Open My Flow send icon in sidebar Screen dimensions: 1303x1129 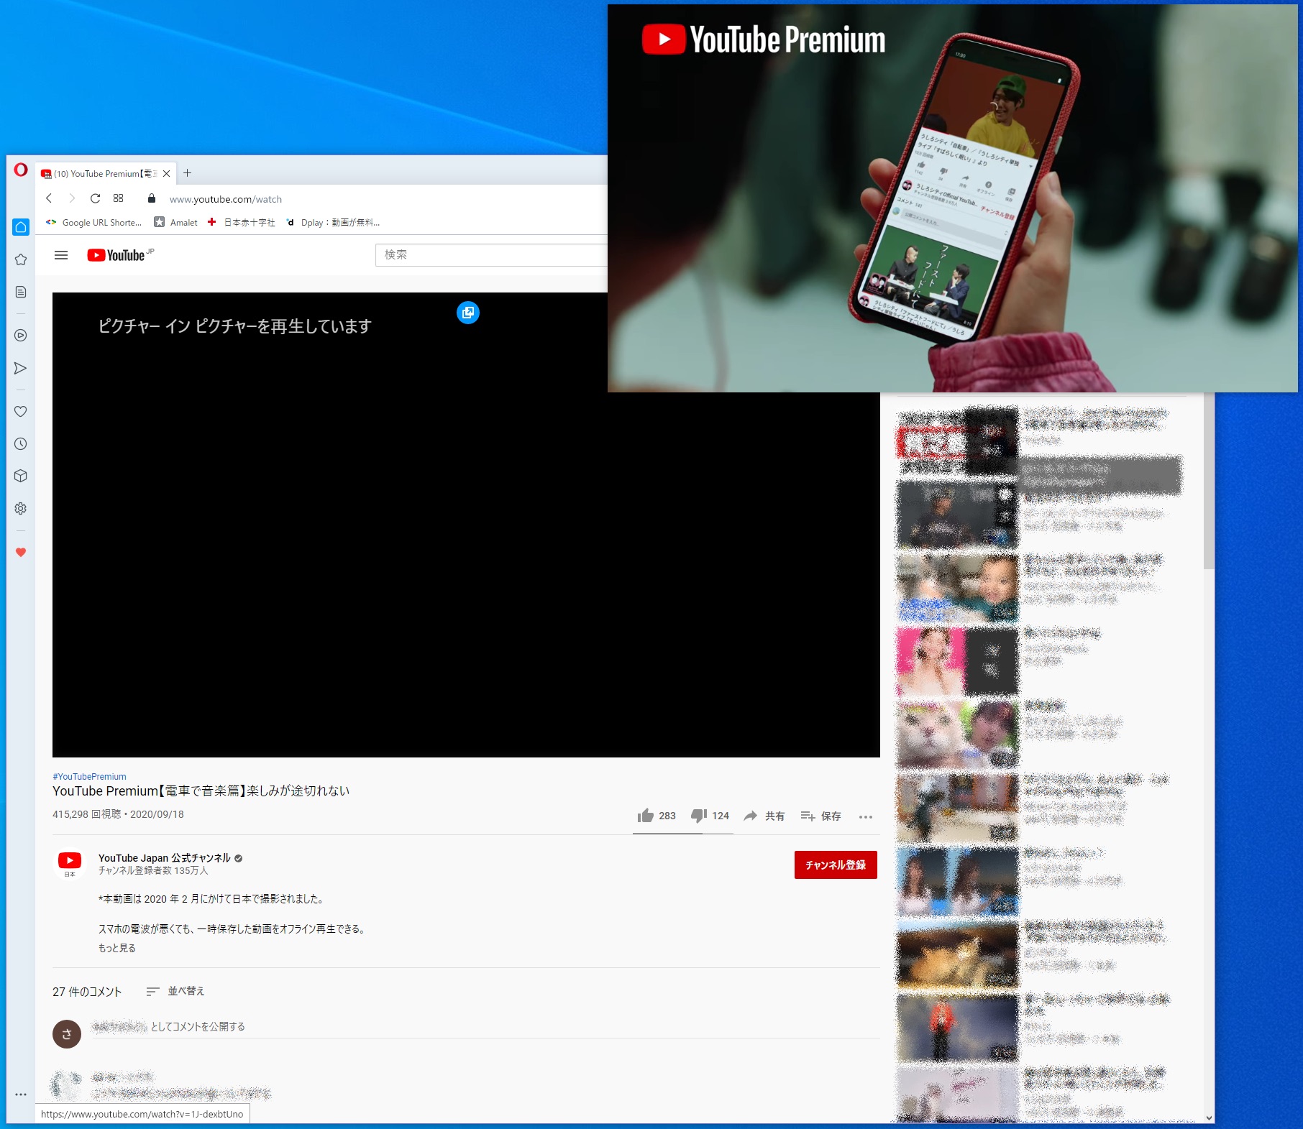coord(21,368)
